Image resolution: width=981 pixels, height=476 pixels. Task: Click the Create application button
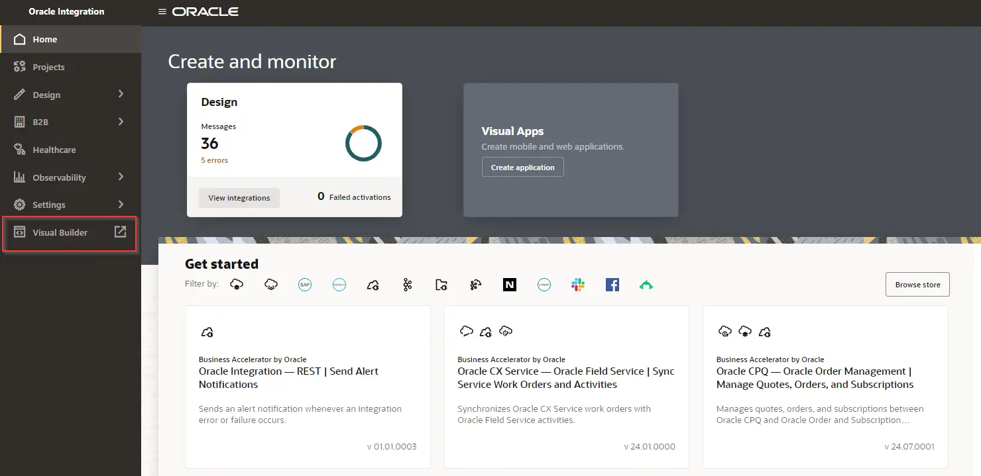pyautogui.click(x=522, y=167)
